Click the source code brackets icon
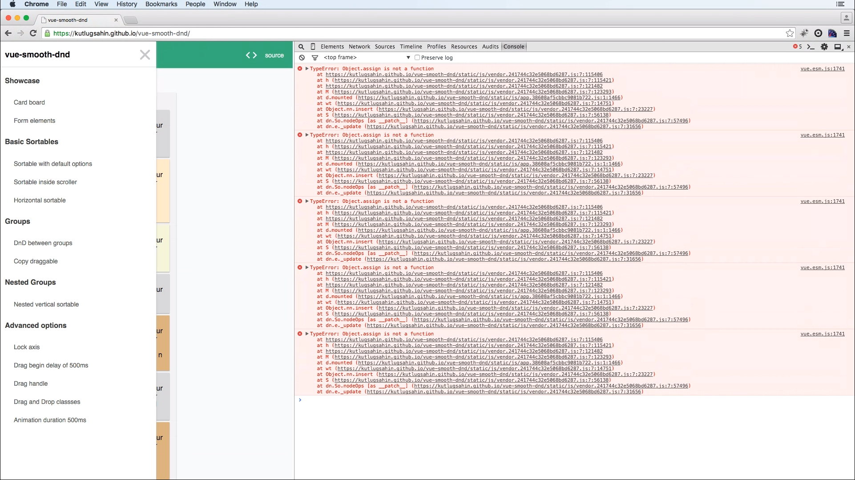This screenshot has height=480, width=855. pos(251,55)
